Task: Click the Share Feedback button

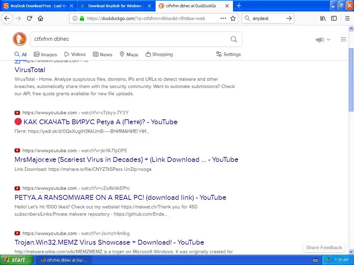Action: click(324, 247)
